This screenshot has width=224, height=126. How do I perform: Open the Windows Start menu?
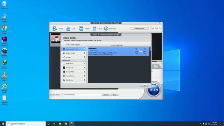click(x=3, y=124)
